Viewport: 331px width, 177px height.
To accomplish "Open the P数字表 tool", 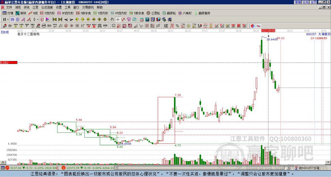I will [x=83, y=13].
